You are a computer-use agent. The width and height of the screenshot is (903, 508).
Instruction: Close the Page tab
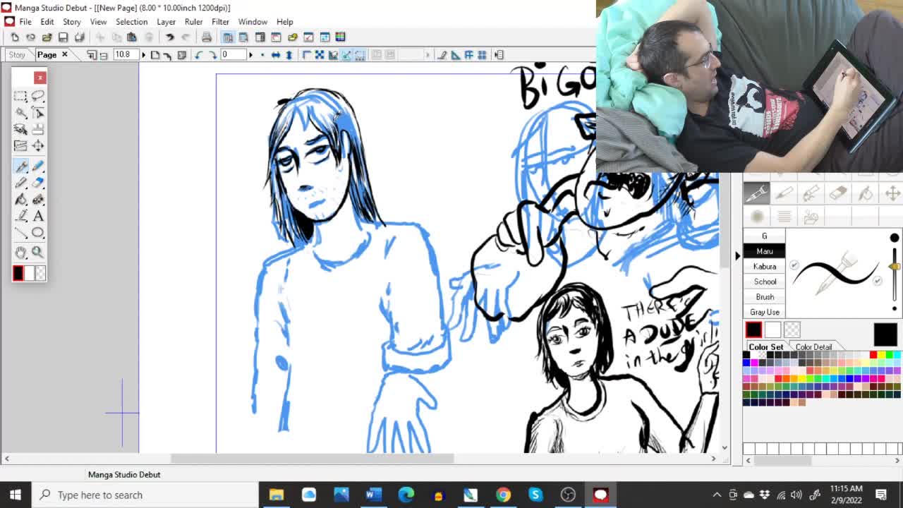(64, 54)
